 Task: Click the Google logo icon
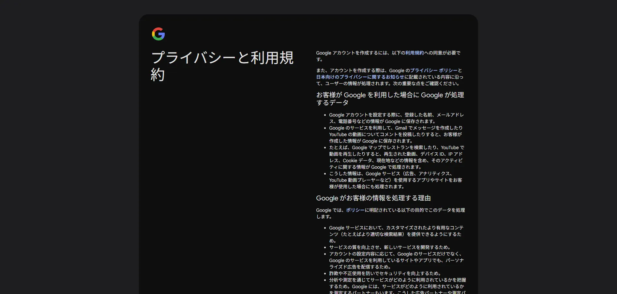(x=158, y=34)
